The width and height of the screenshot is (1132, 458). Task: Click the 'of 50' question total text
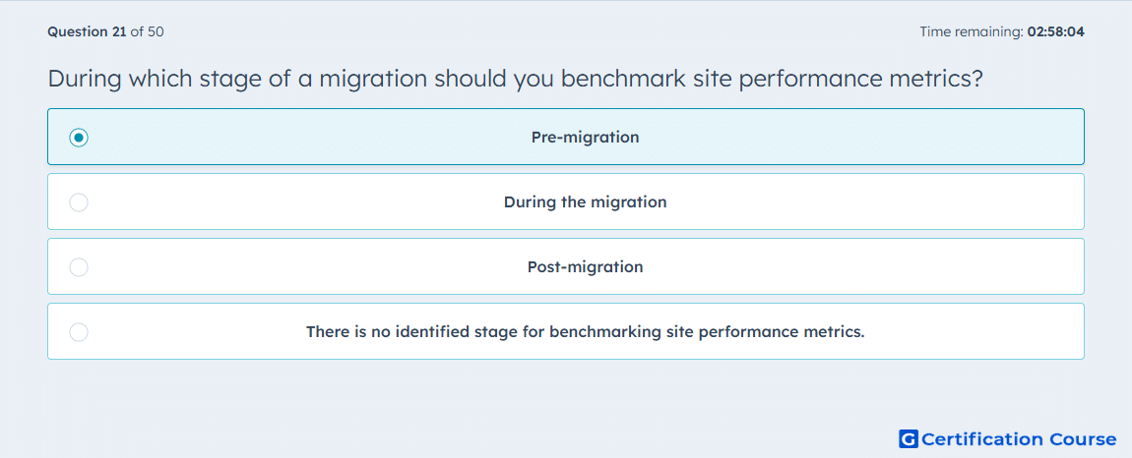click(147, 31)
